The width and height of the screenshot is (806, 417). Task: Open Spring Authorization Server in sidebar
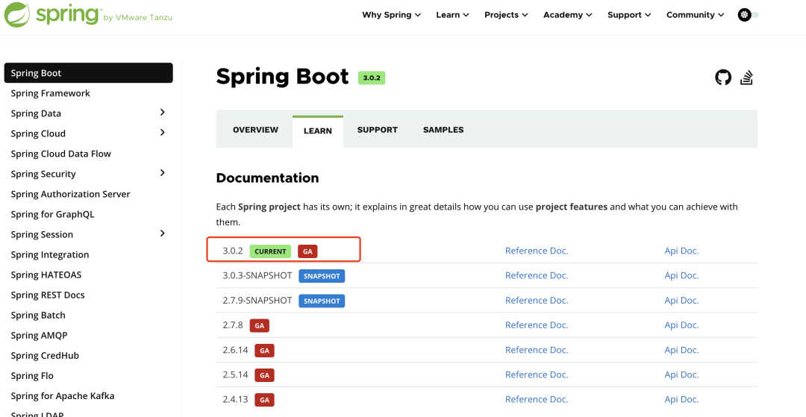pyautogui.click(x=70, y=194)
